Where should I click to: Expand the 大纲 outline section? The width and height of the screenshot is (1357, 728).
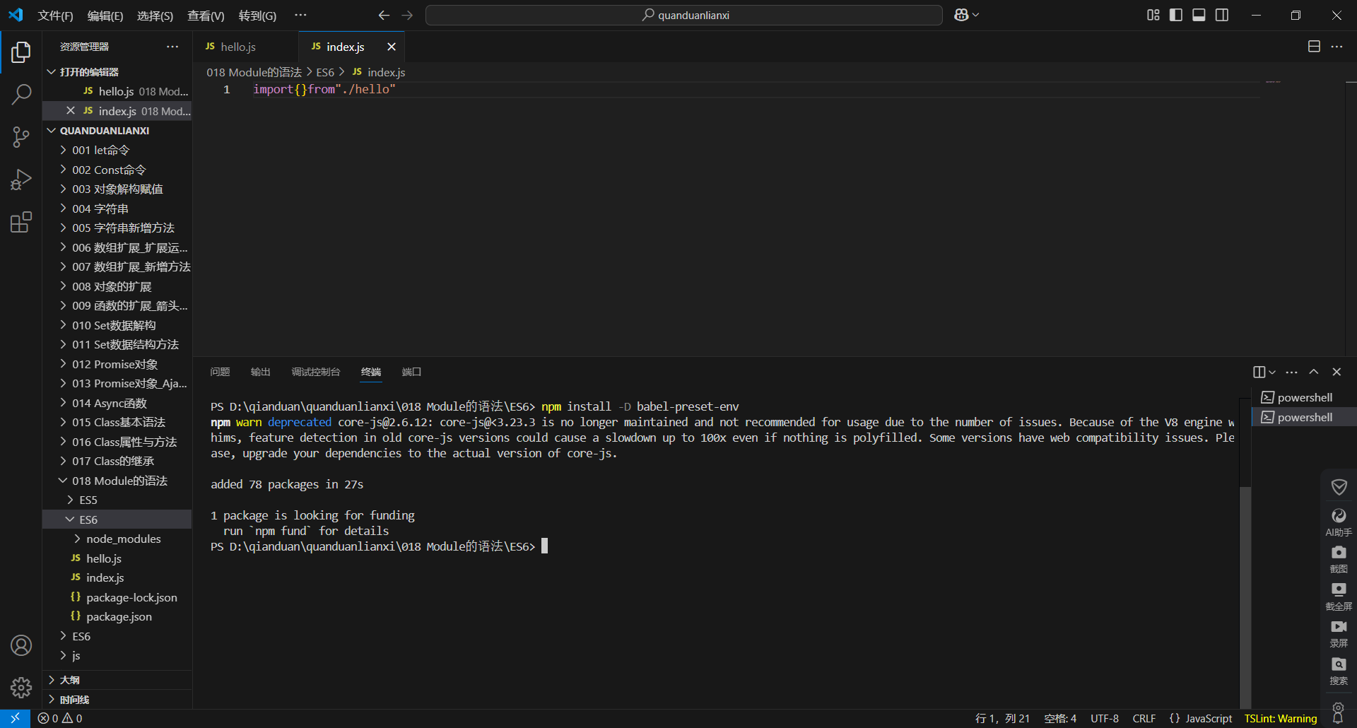[117, 680]
